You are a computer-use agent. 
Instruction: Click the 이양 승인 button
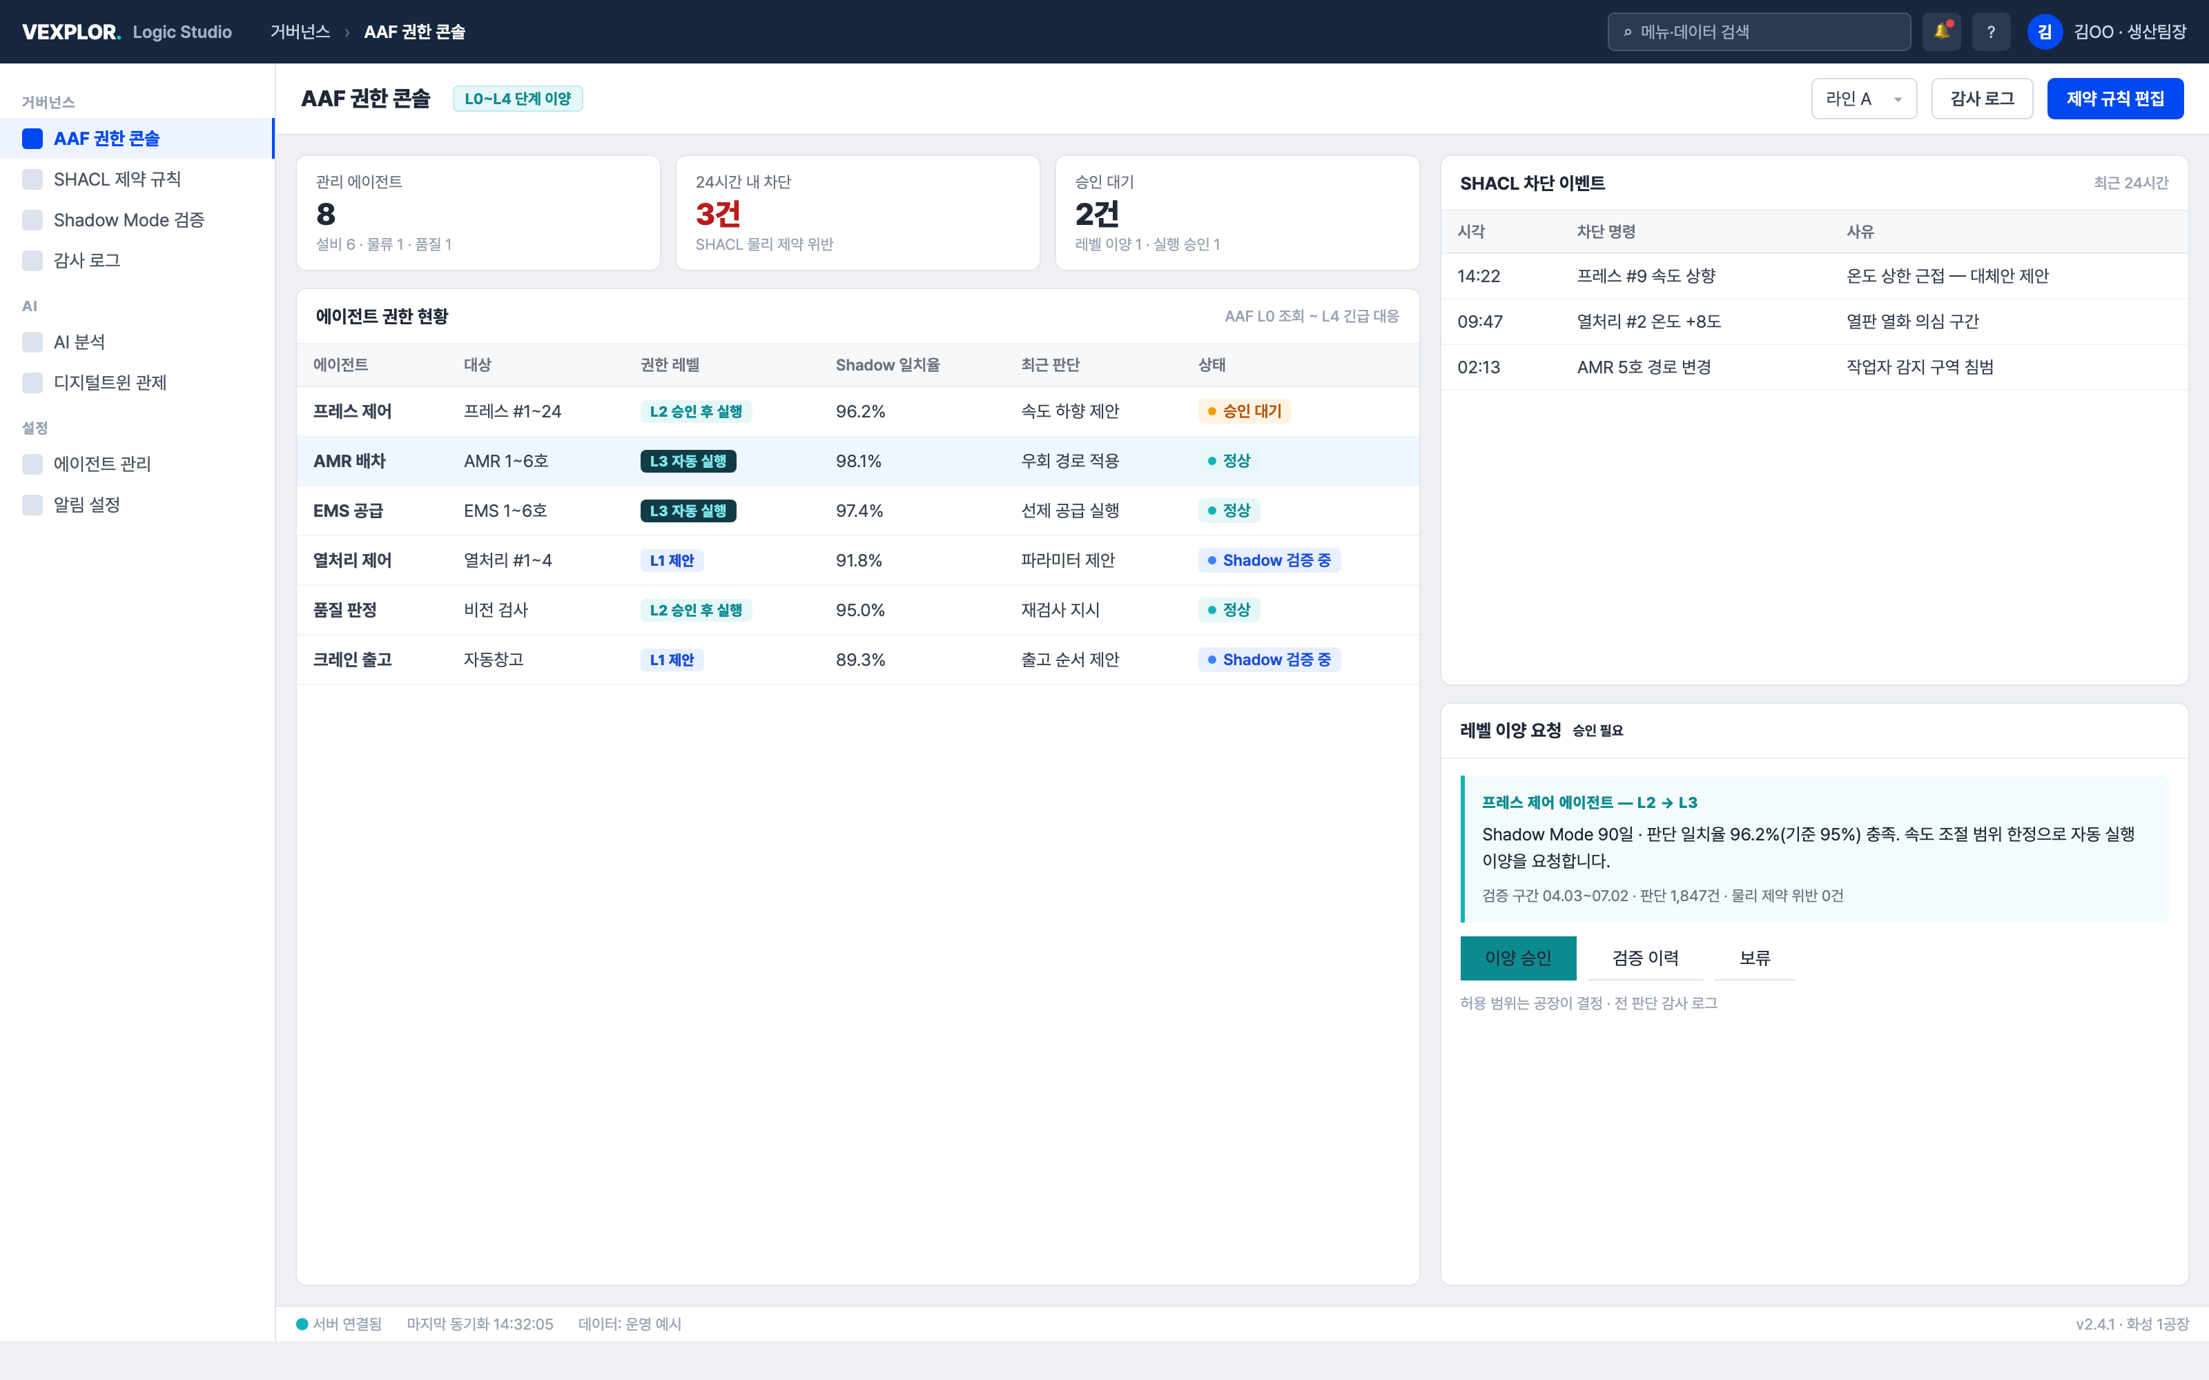coord(1518,958)
